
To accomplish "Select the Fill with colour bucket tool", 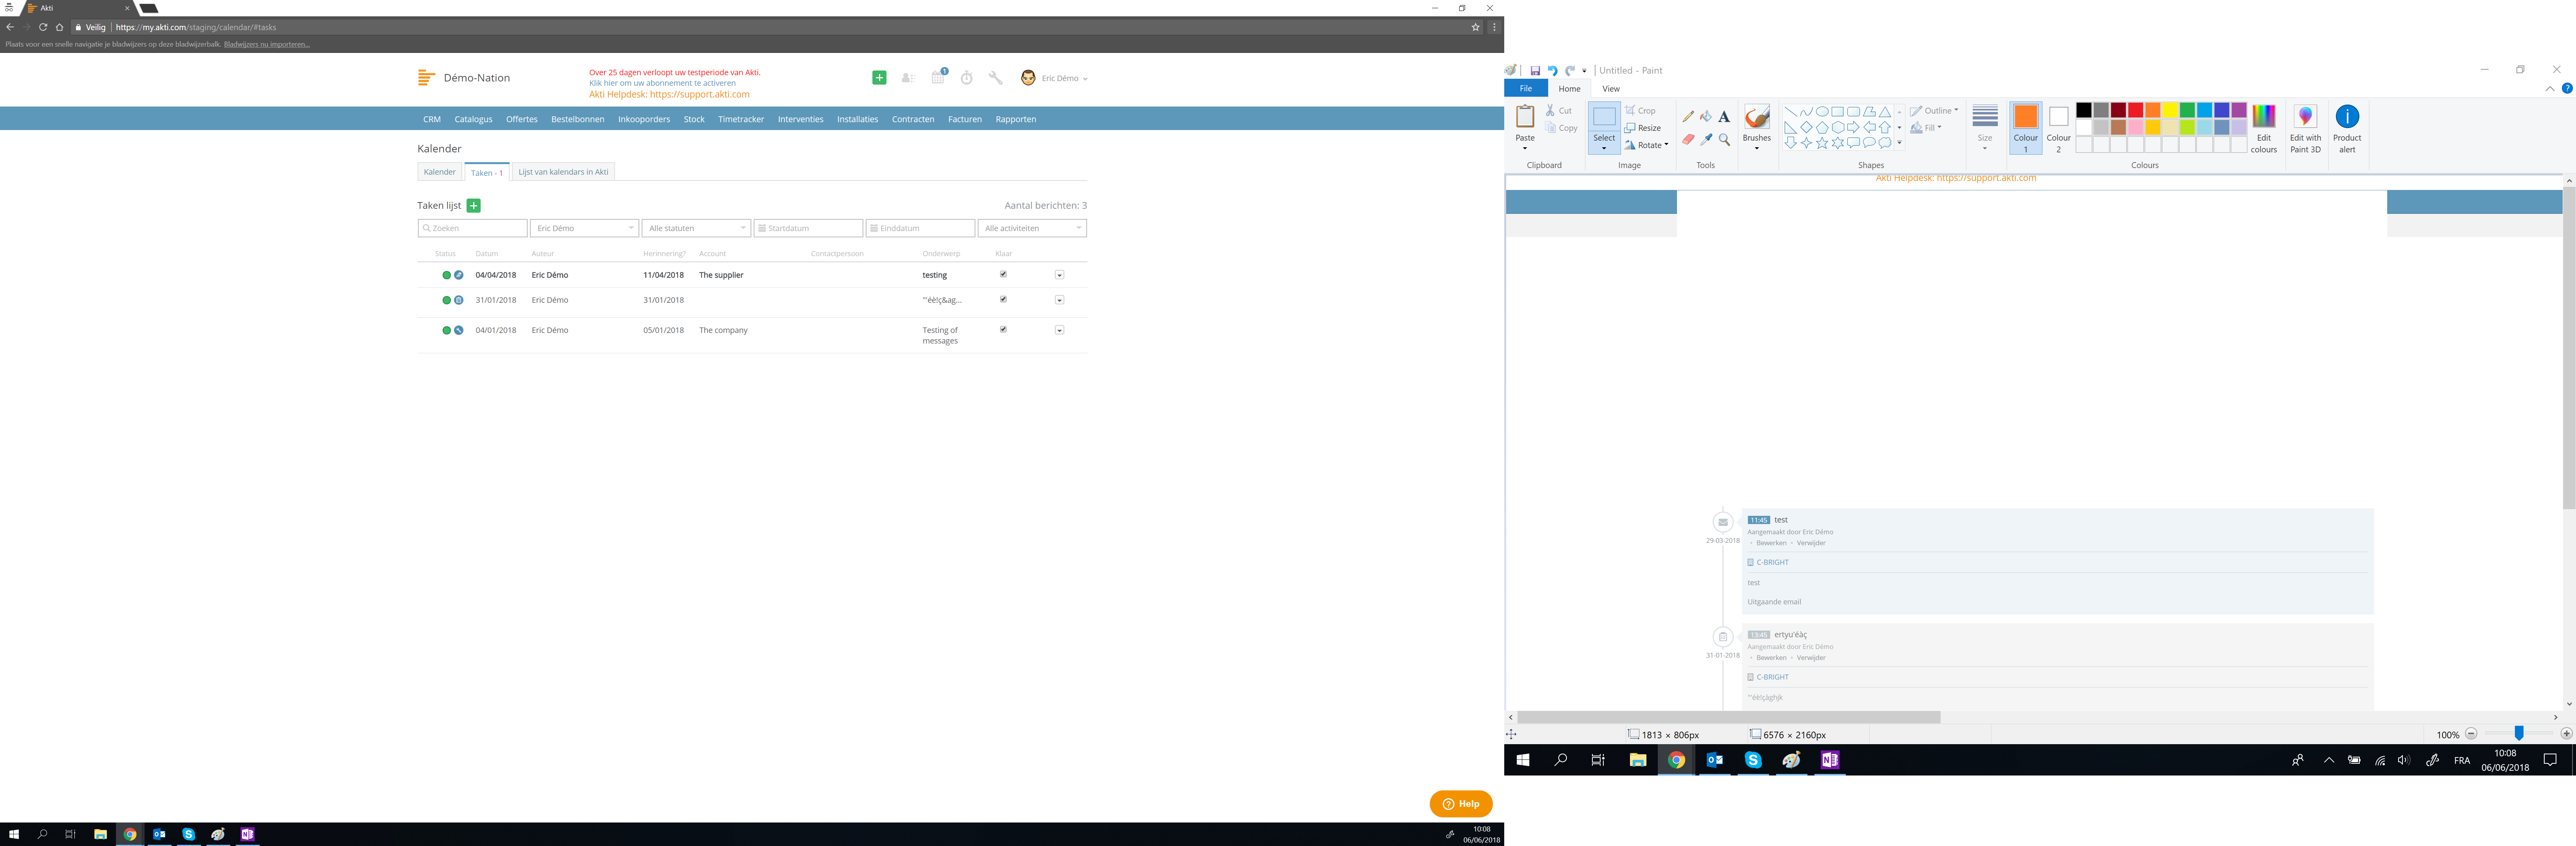I will click(x=1706, y=116).
